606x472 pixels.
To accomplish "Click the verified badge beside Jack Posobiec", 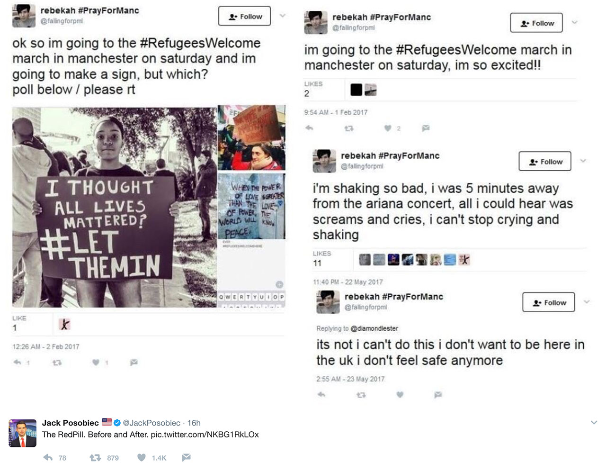I will pos(117,423).
